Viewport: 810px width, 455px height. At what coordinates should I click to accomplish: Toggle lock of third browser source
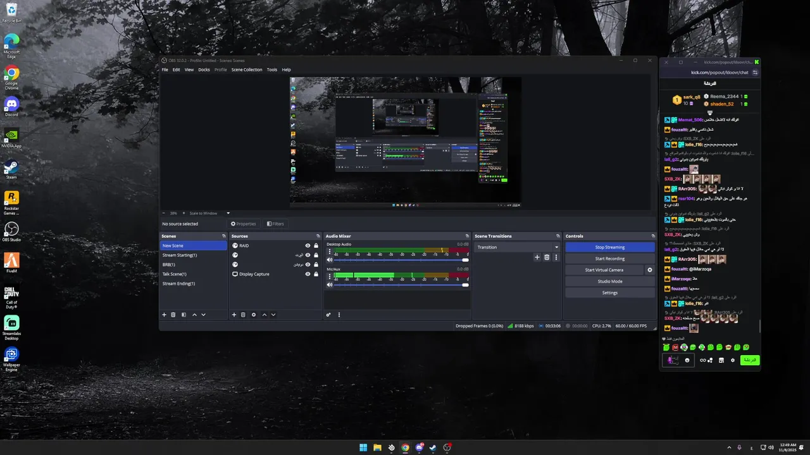pos(316,265)
